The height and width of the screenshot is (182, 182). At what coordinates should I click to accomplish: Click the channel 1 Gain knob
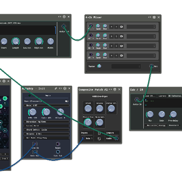pos(98,26)
